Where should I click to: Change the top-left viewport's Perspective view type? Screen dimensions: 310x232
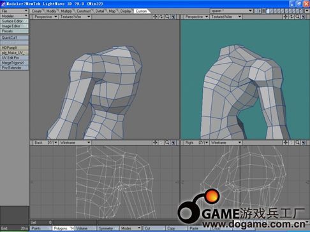tap(45, 17)
